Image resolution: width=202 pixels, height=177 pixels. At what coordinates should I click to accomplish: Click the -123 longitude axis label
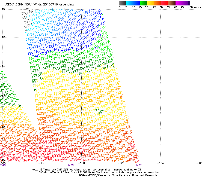[161, 163]
